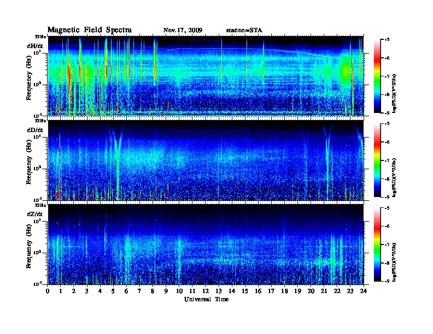
Task: Click hour 24 tick label on Universal Time axis
Action: [364, 291]
